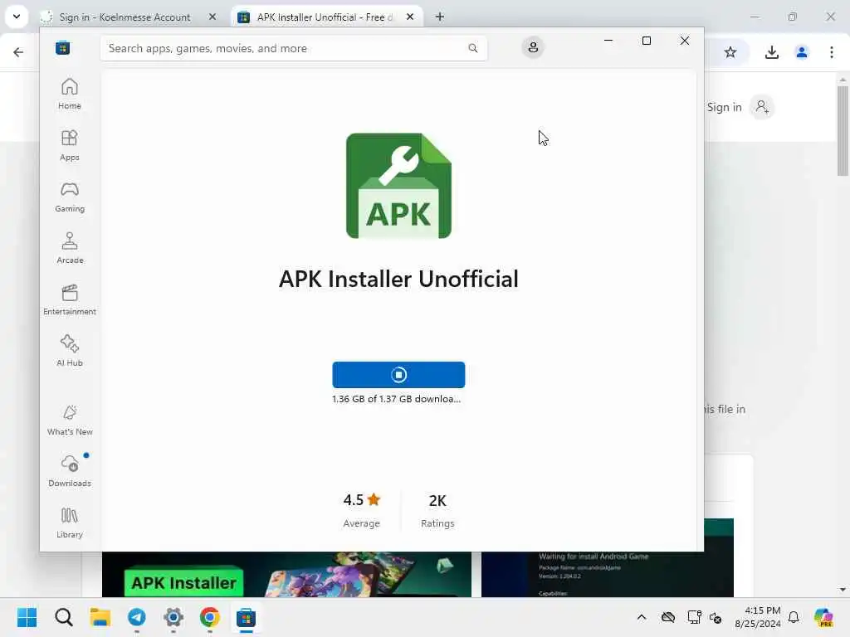Open AI Hub in the sidebar

[70, 352]
